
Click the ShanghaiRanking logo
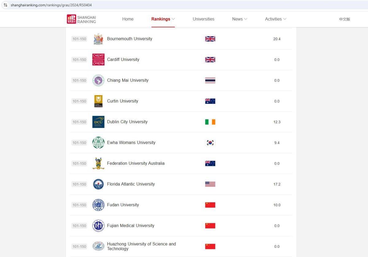point(81,19)
